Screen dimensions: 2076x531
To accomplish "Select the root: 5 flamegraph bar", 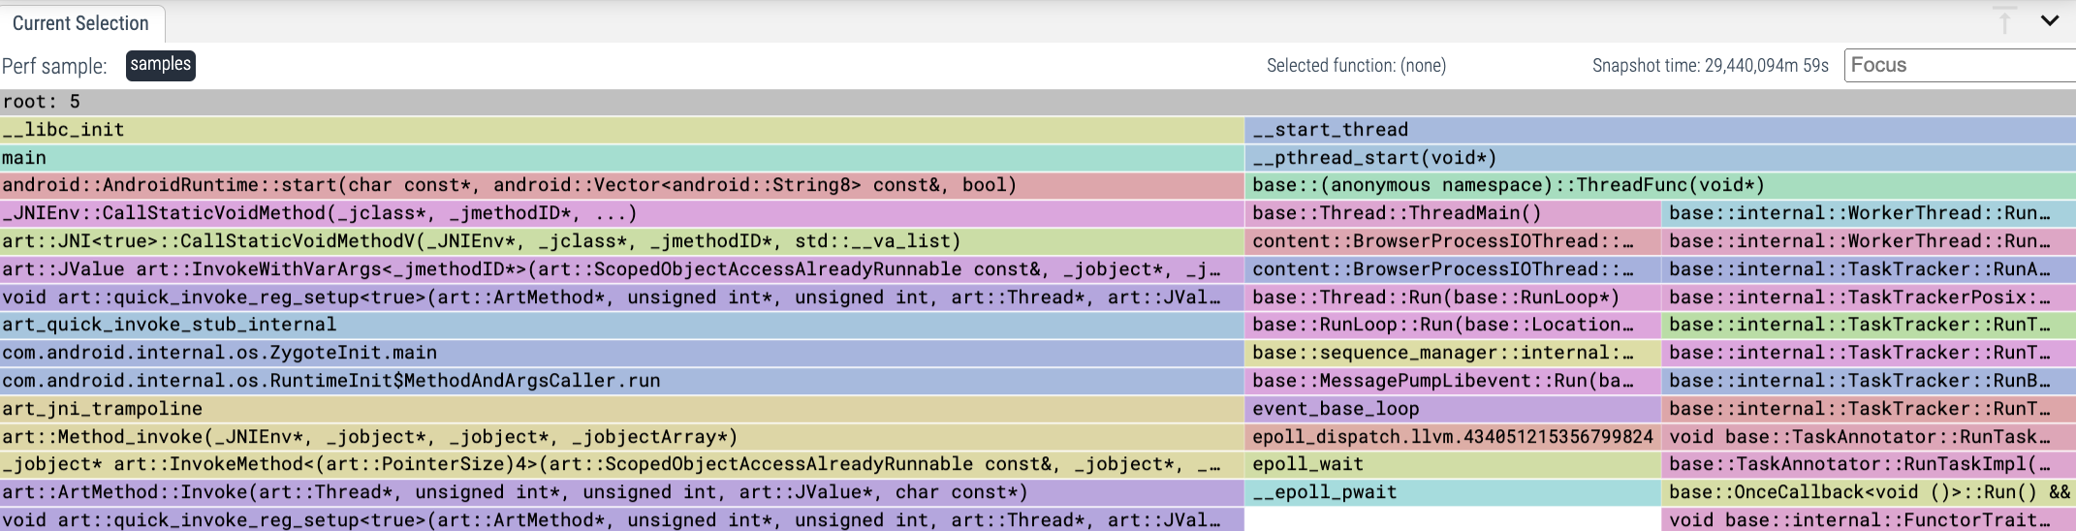I will 1037,102.
